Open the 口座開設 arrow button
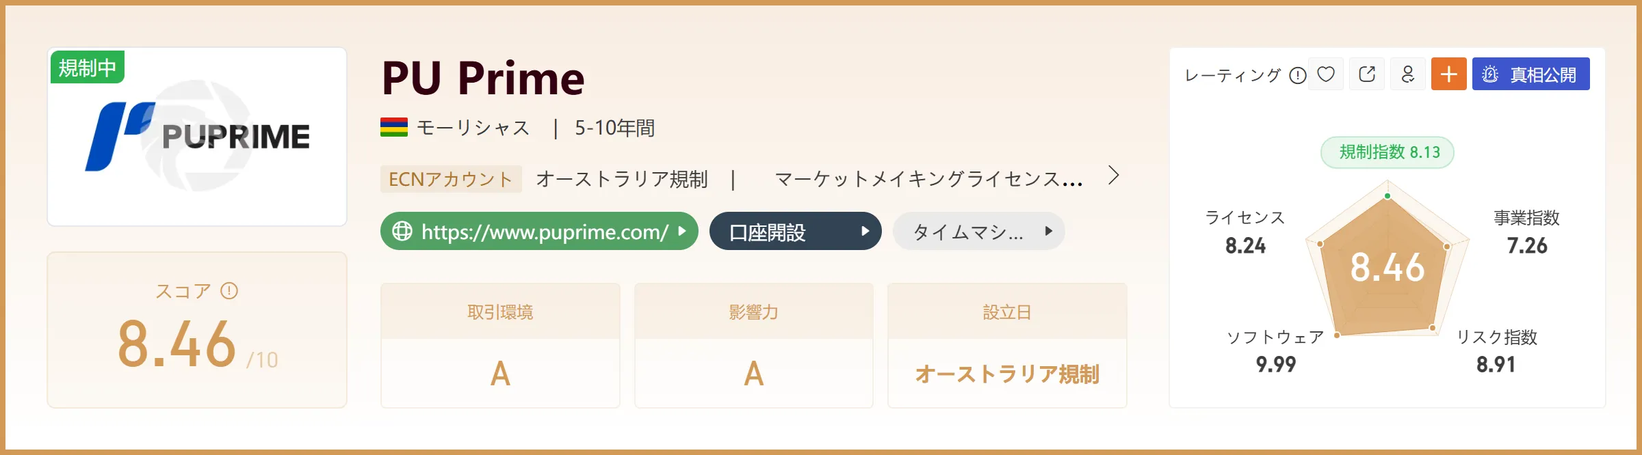 coord(796,231)
